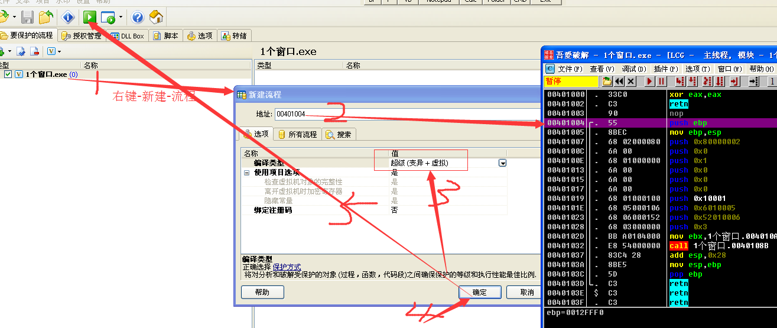Click the red pause icon in debugger
Viewport: 777px width, 328px height.
(661, 81)
